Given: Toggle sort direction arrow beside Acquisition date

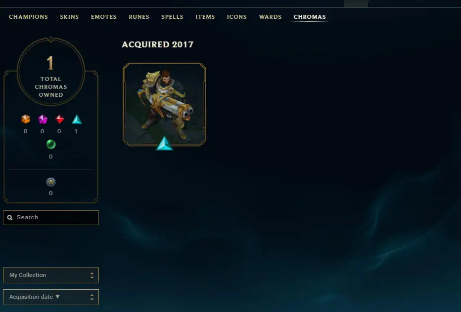Looking at the screenshot, I should 57,297.
